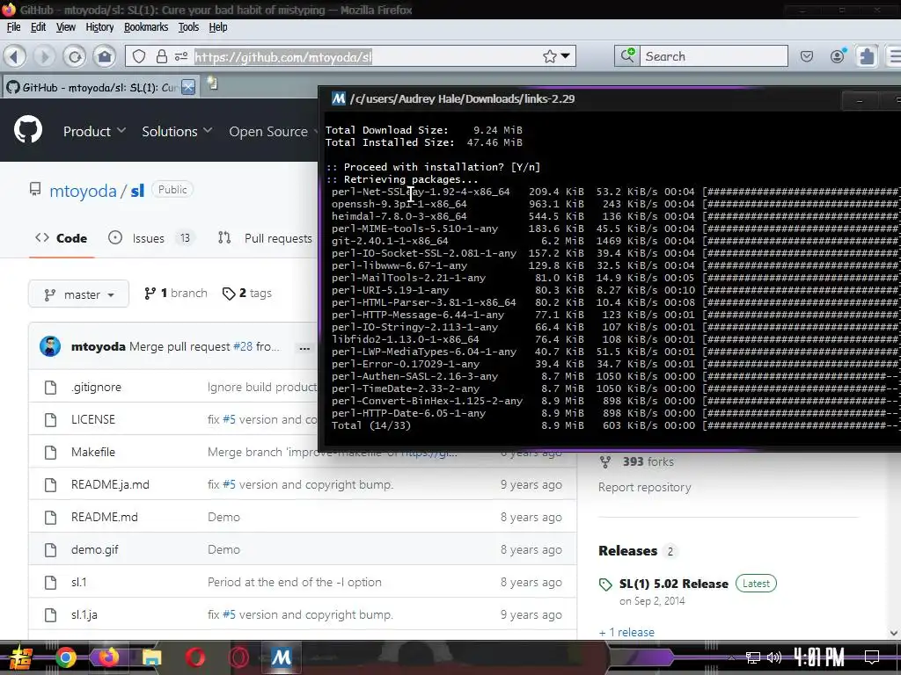Select the Code tab
This screenshot has width=901, height=675.
point(61,238)
